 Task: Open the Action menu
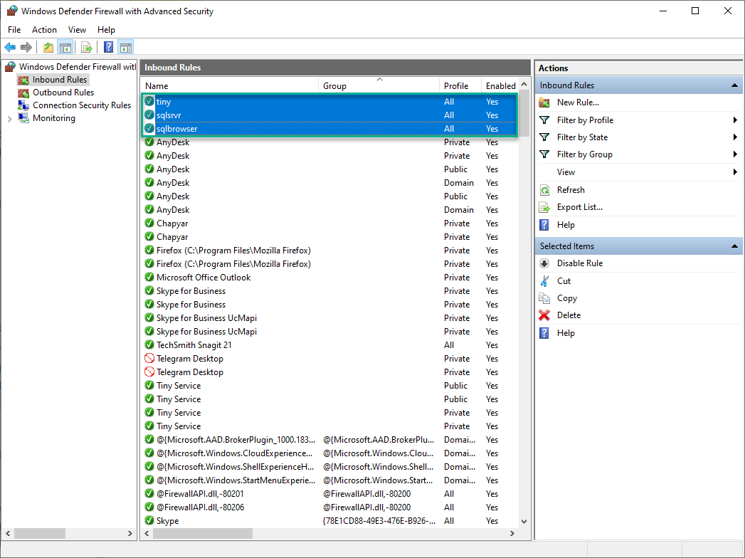(x=44, y=29)
